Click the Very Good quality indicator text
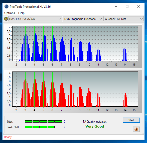The image size is (147, 143). (95, 126)
